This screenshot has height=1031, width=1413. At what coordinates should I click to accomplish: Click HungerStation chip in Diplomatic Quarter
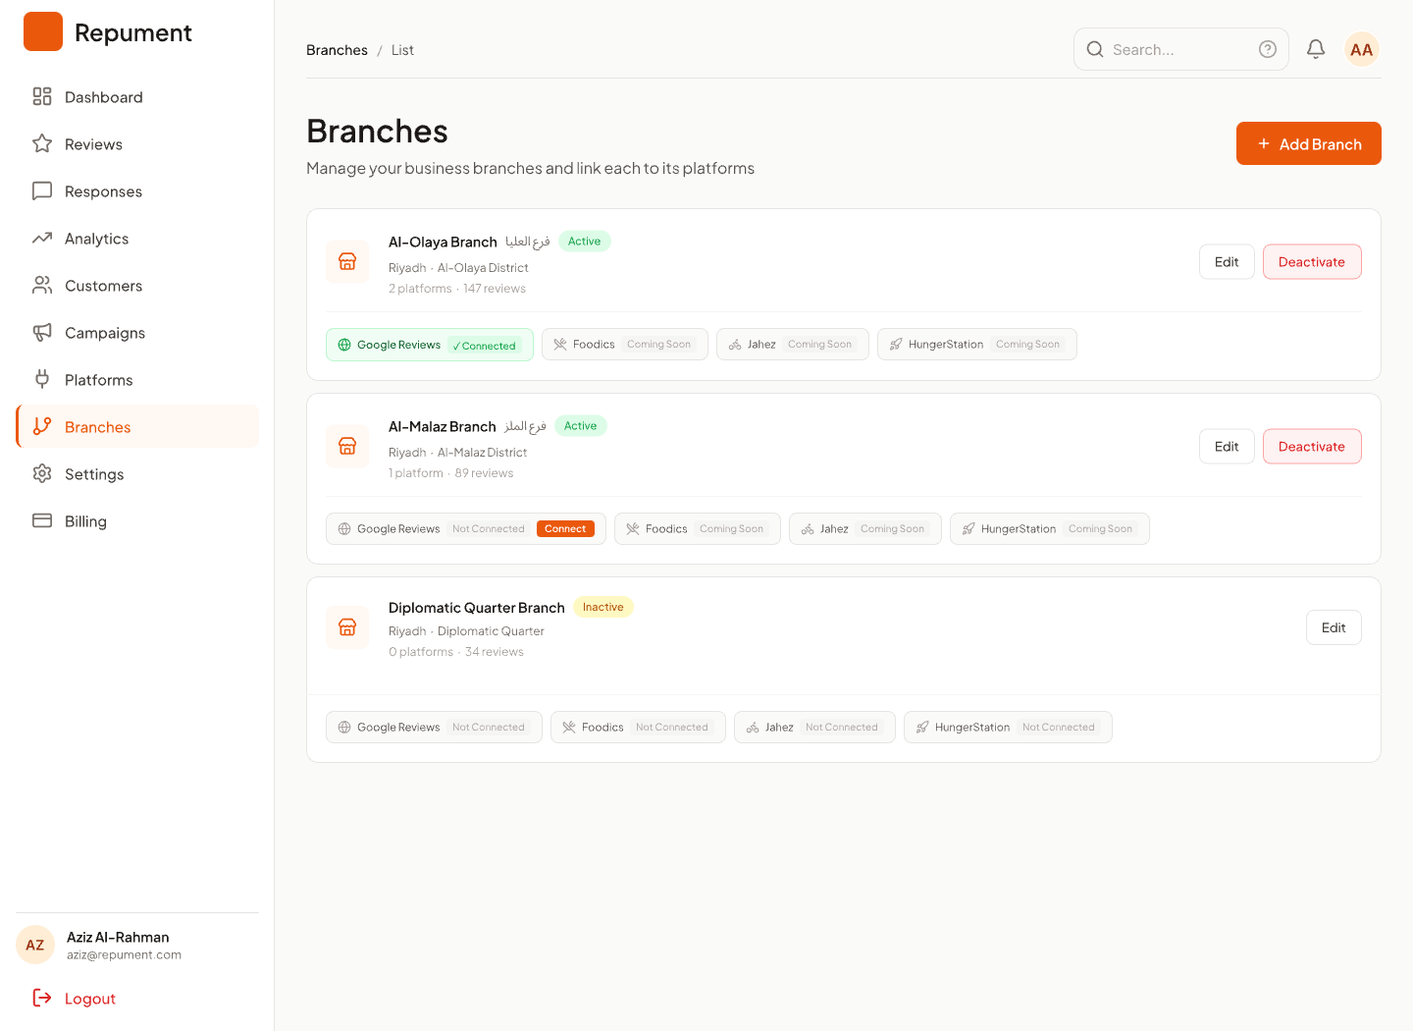(x=1008, y=728)
